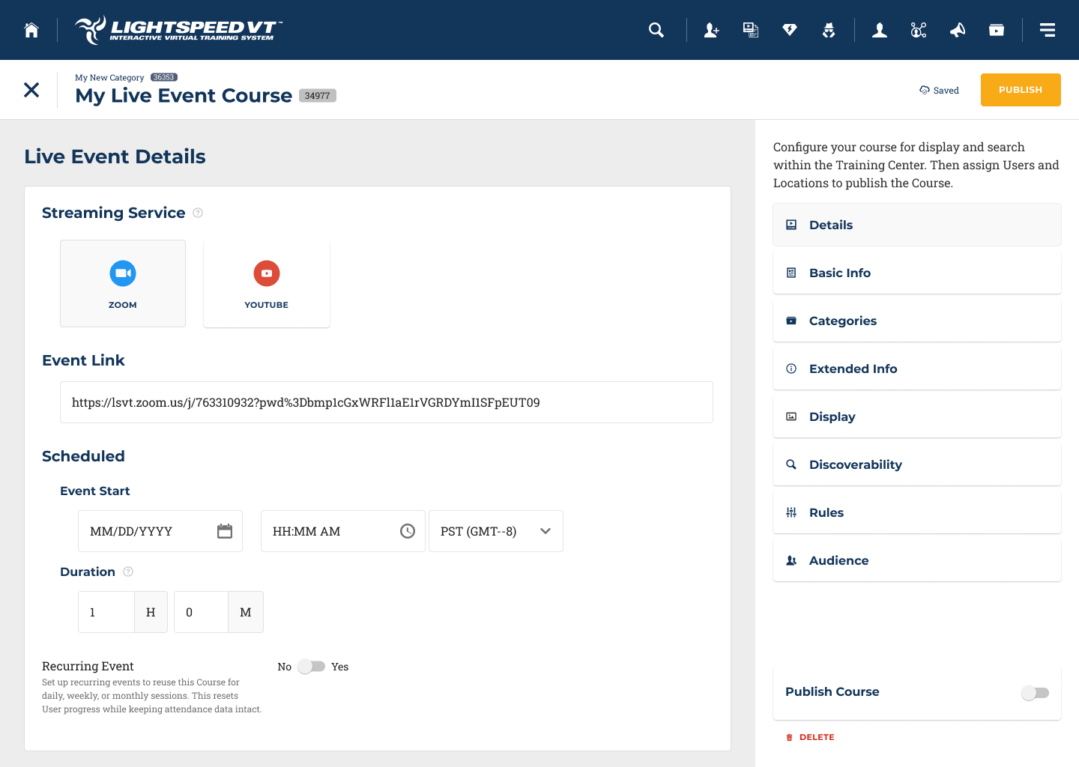Image resolution: width=1079 pixels, height=767 pixels.
Task: Select Zoom streaming service
Action: pos(123,283)
